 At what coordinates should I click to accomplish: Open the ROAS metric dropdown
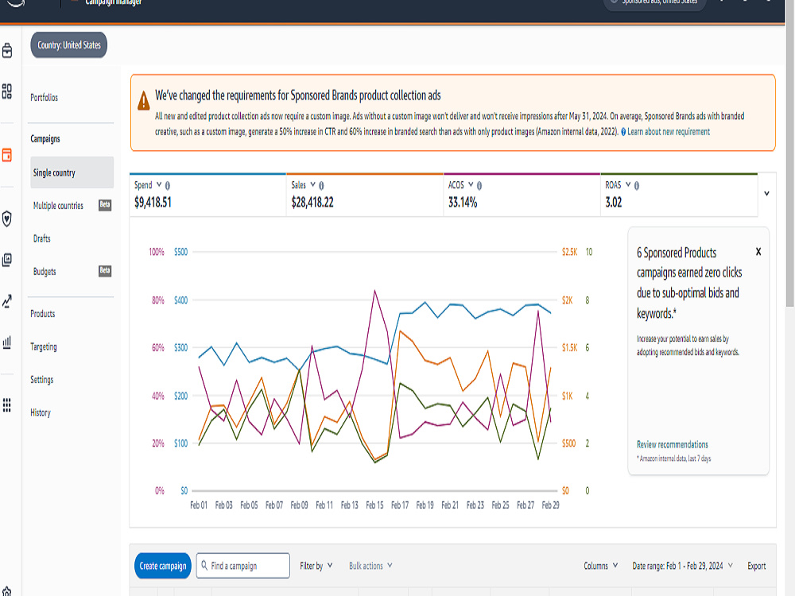(x=628, y=184)
